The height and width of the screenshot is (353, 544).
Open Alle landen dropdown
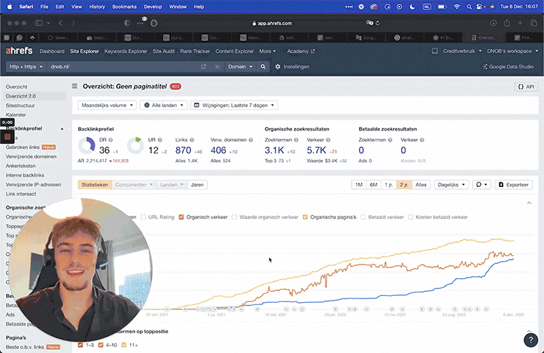pyautogui.click(x=163, y=105)
